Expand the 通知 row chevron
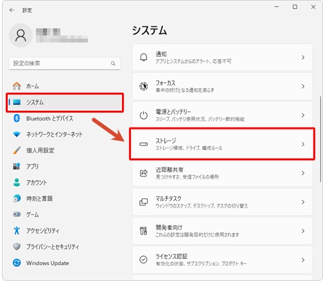The width and height of the screenshot is (323, 282). pyautogui.click(x=303, y=57)
